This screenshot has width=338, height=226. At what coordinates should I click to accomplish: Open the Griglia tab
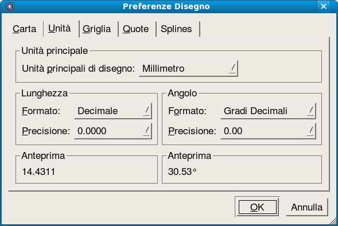pyautogui.click(x=97, y=29)
